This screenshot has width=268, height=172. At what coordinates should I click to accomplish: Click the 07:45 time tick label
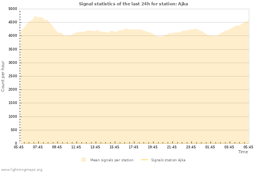click(x=38, y=147)
